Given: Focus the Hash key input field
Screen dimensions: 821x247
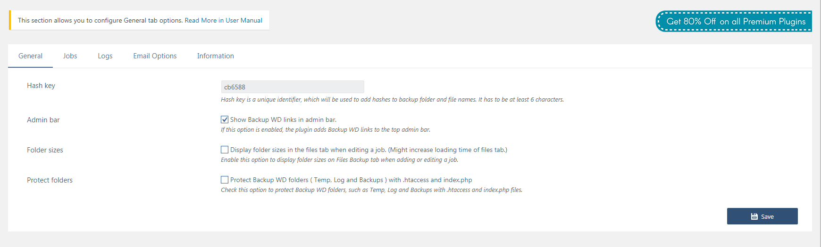Looking at the screenshot, I should pyautogui.click(x=293, y=87).
